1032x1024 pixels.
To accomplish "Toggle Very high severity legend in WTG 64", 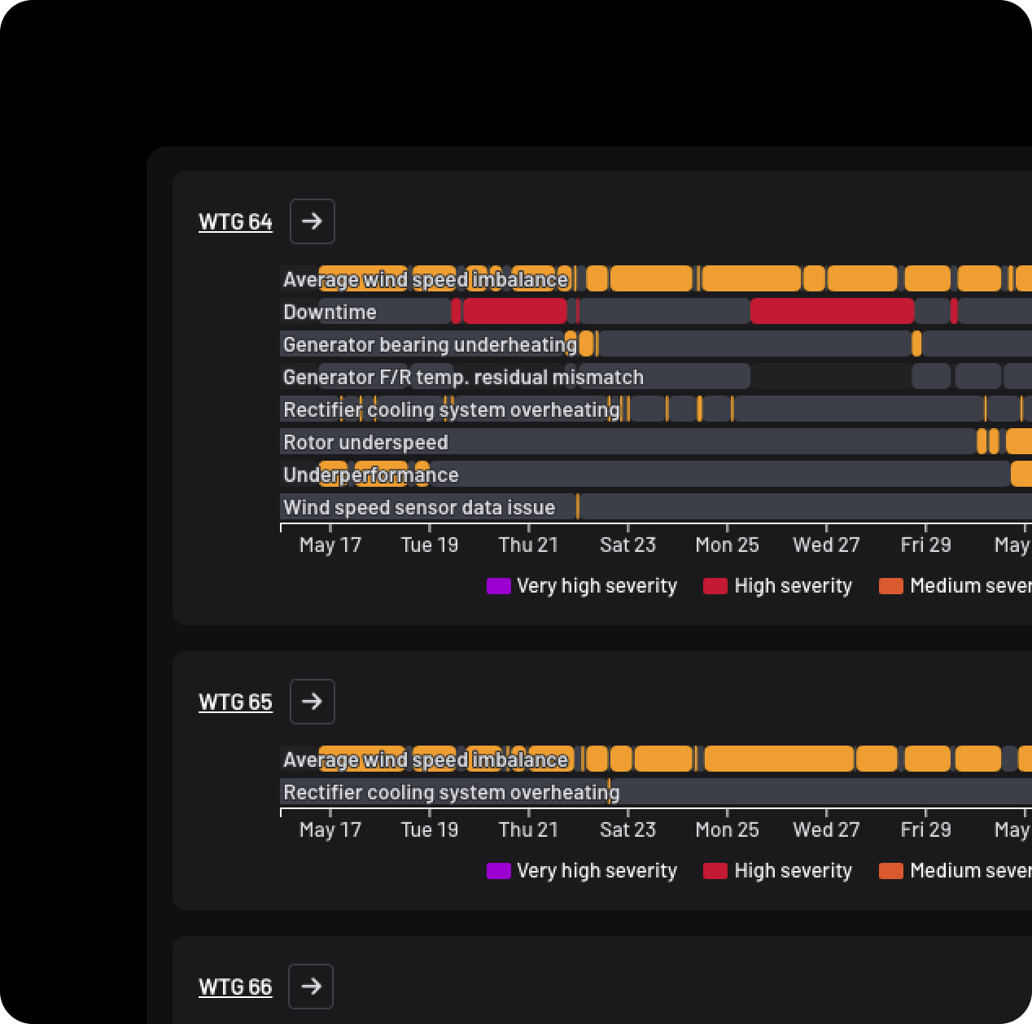I will (x=582, y=586).
